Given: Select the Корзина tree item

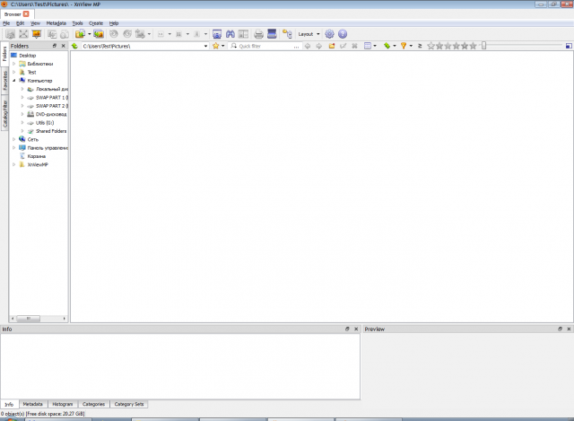Looking at the screenshot, I should (36, 156).
